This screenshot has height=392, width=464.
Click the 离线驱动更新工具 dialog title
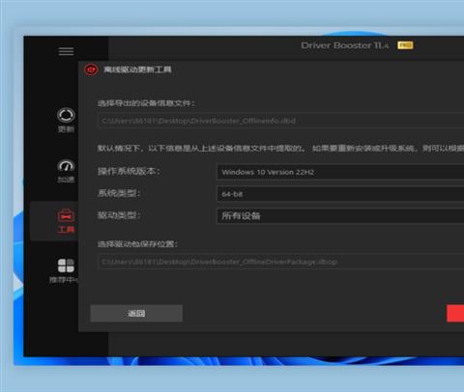pos(137,70)
